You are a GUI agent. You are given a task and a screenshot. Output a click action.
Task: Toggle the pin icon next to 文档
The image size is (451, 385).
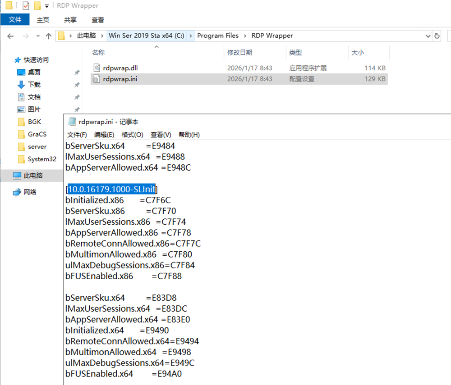[77, 97]
